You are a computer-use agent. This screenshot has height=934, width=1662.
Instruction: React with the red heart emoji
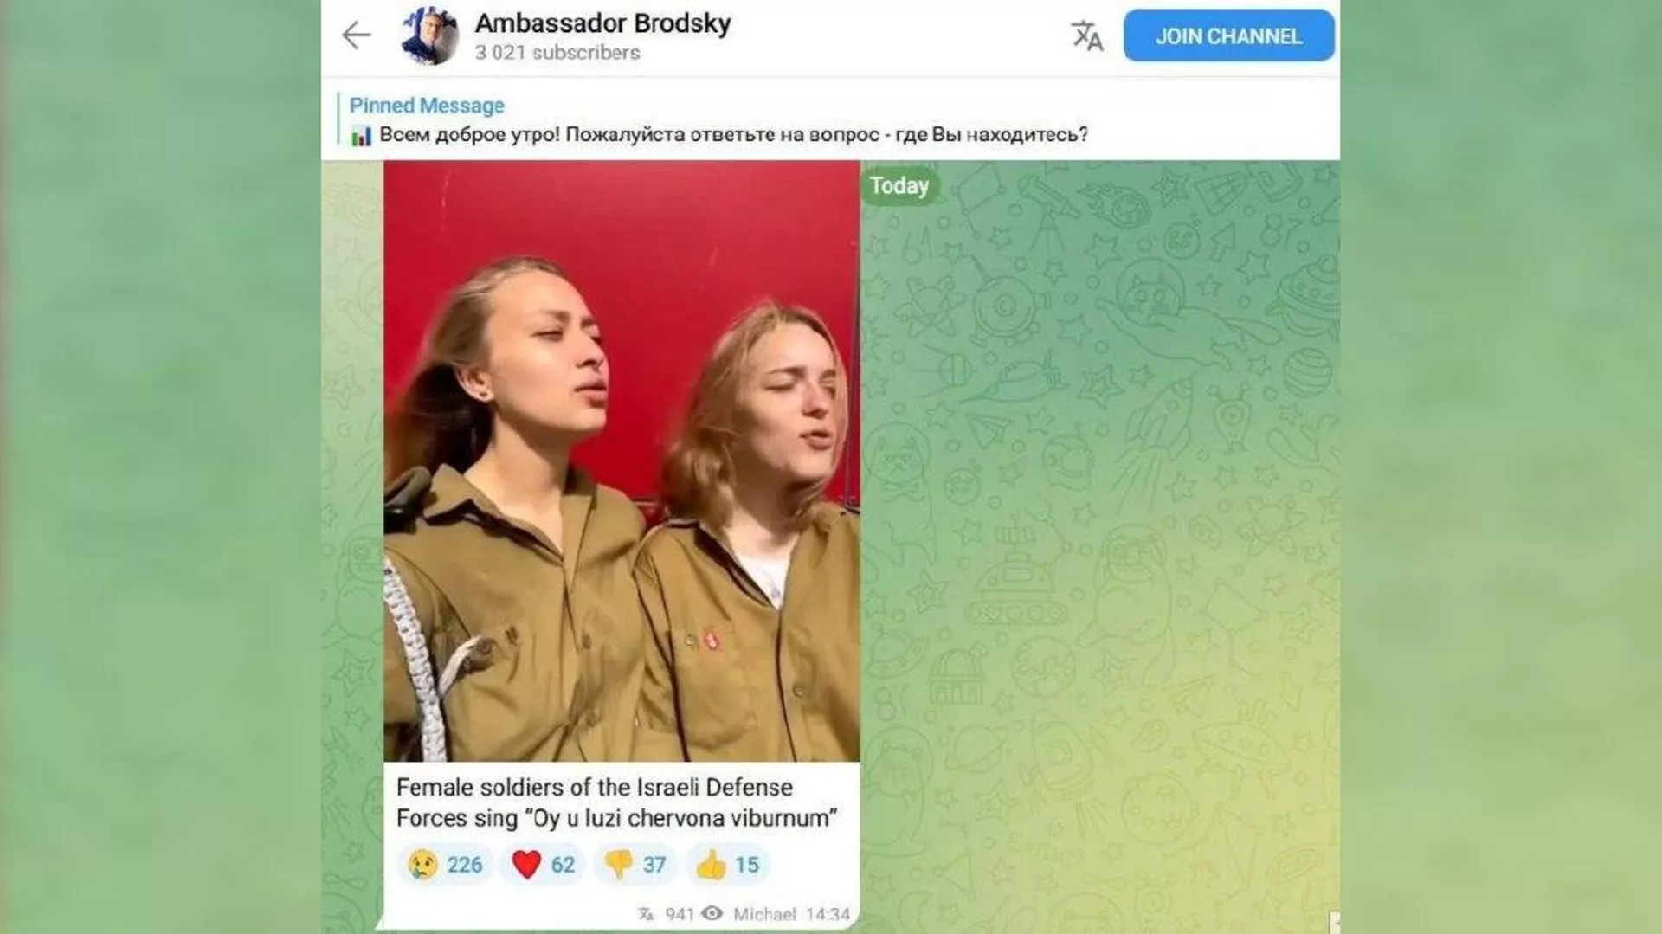pos(543,865)
